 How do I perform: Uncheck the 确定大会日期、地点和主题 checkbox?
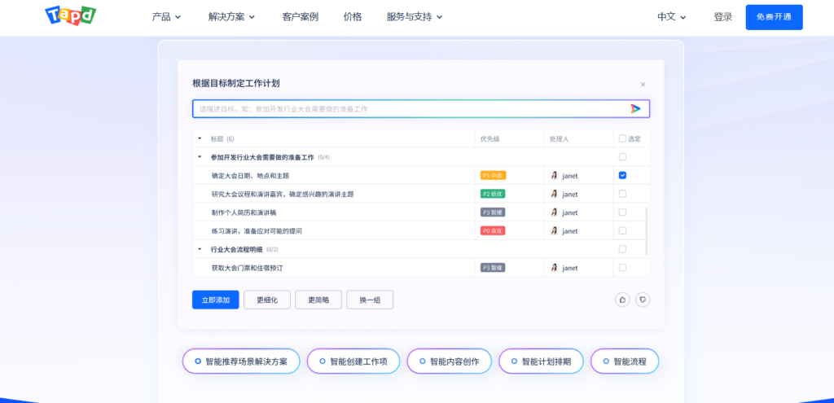pos(622,175)
